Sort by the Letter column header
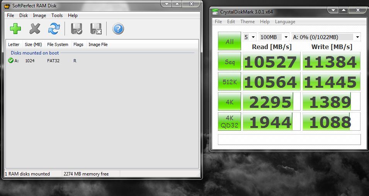Viewport: 369px width, 196px height. click(14, 44)
